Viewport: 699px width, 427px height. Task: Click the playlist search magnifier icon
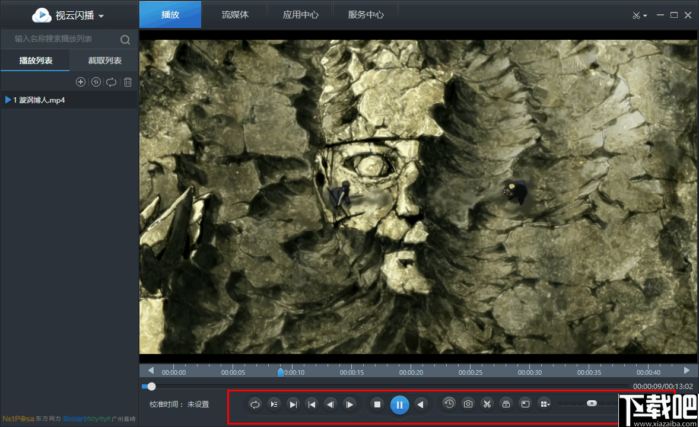[125, 40]
